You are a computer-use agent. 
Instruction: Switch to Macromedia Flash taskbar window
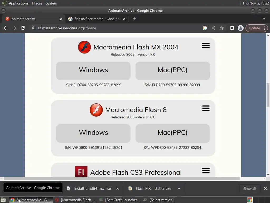click(75, 200)
